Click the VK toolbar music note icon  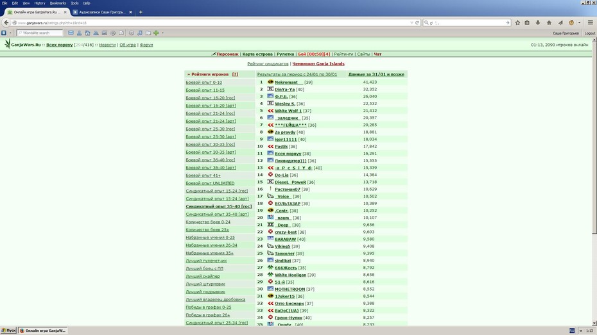click(x=140, y=33)
